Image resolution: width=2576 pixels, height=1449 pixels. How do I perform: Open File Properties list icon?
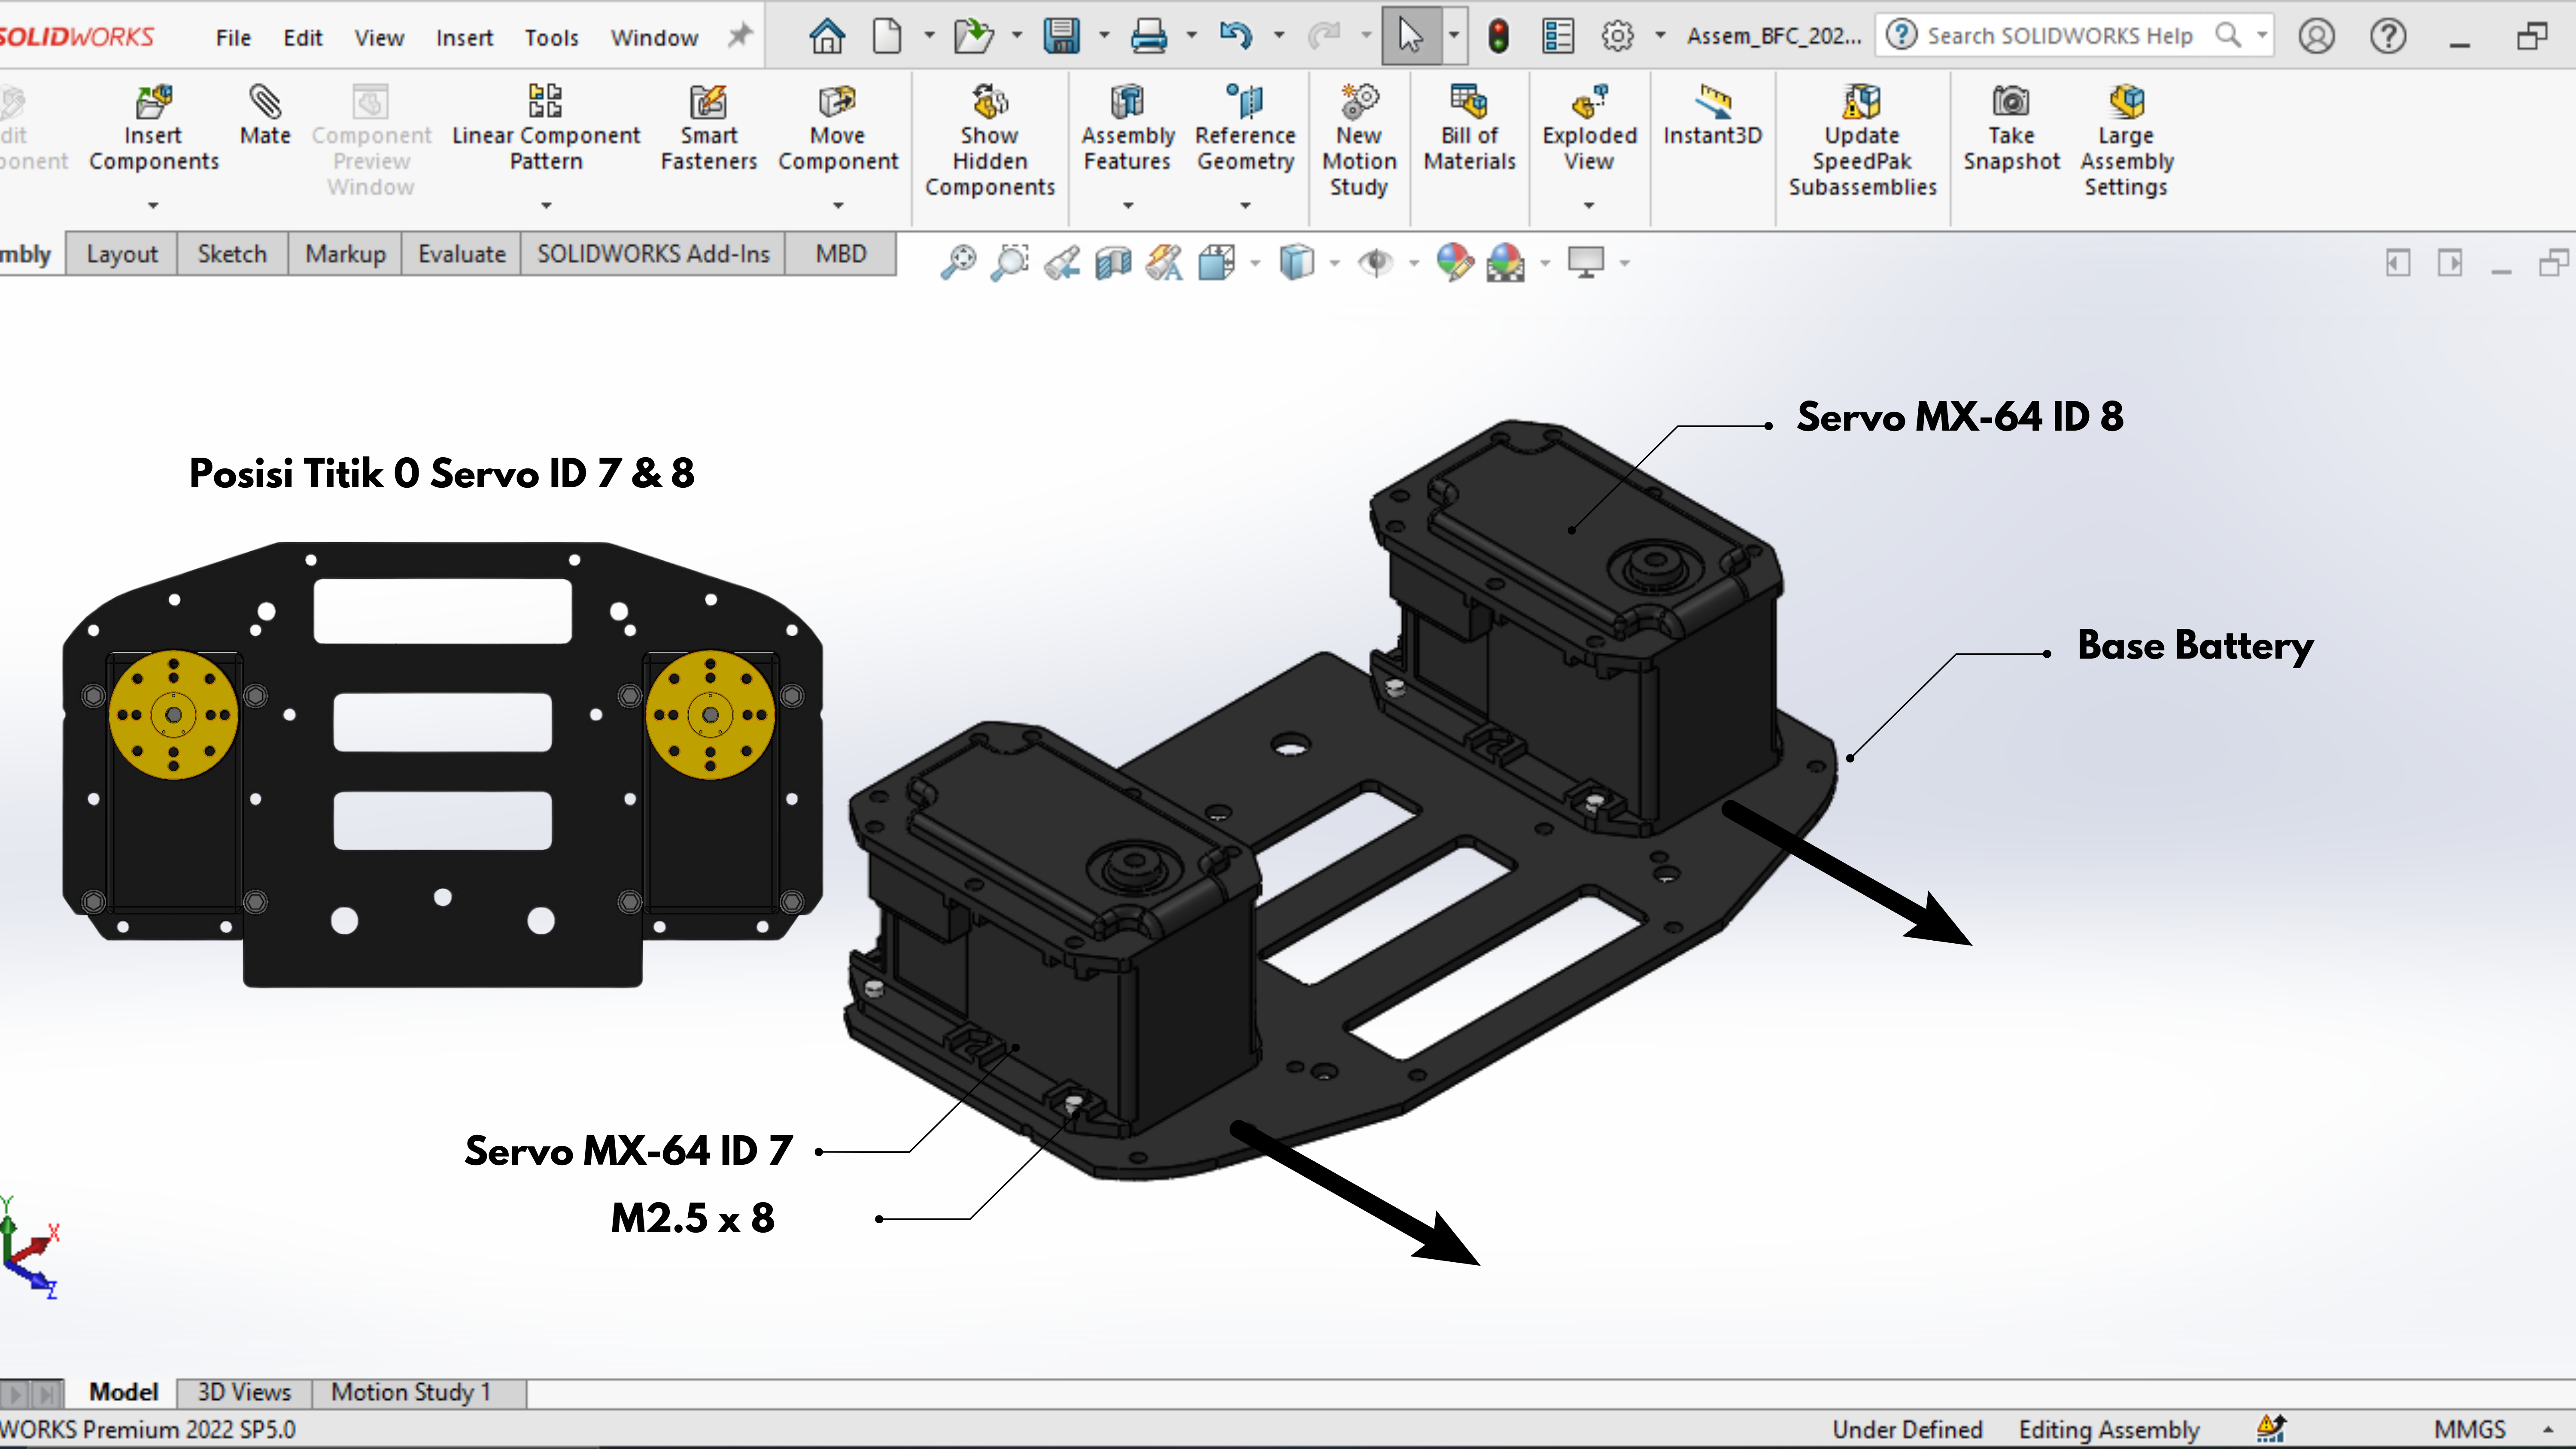click(x=1557, y=37)
